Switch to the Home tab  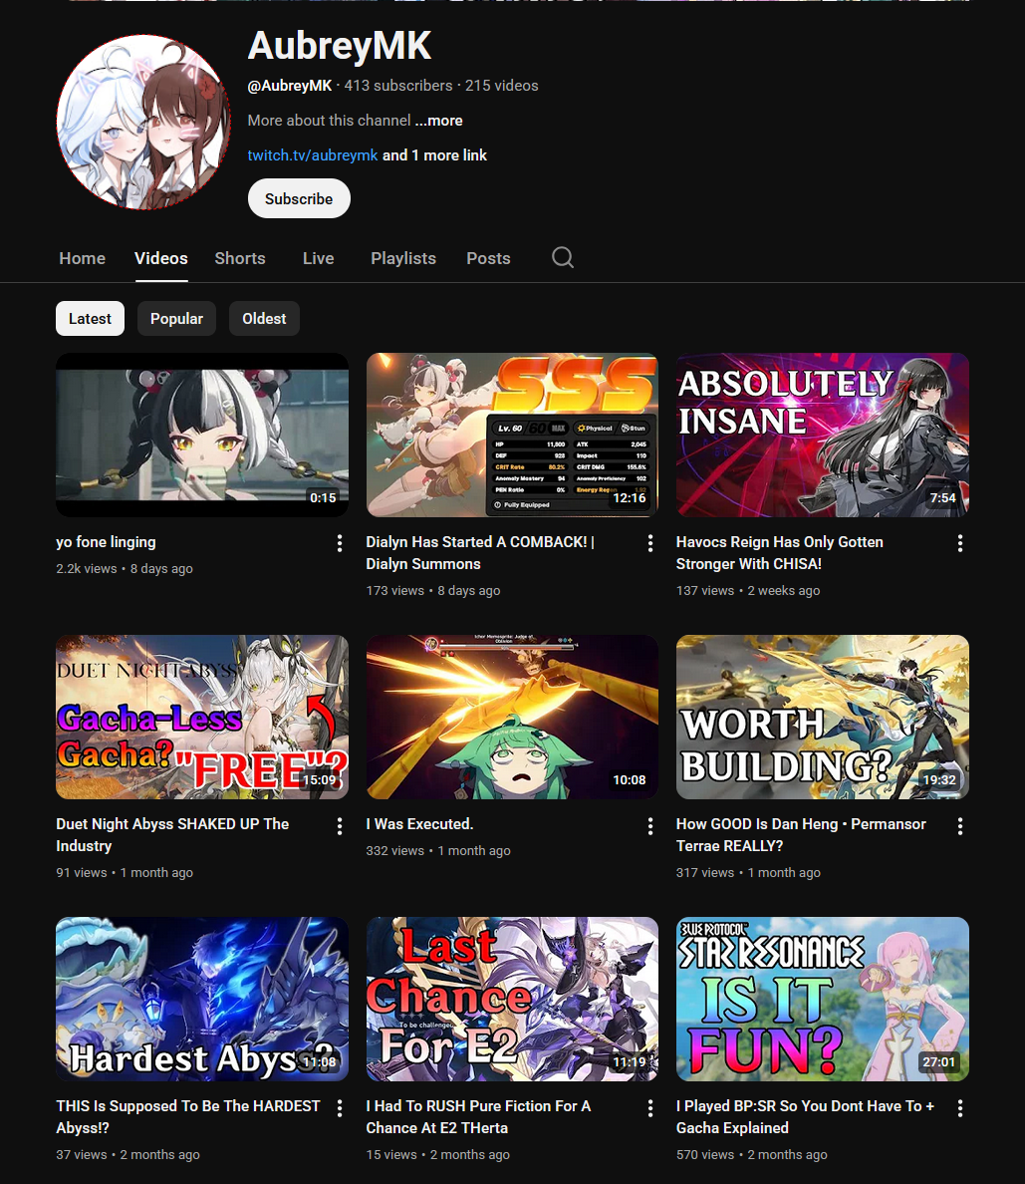83,258
